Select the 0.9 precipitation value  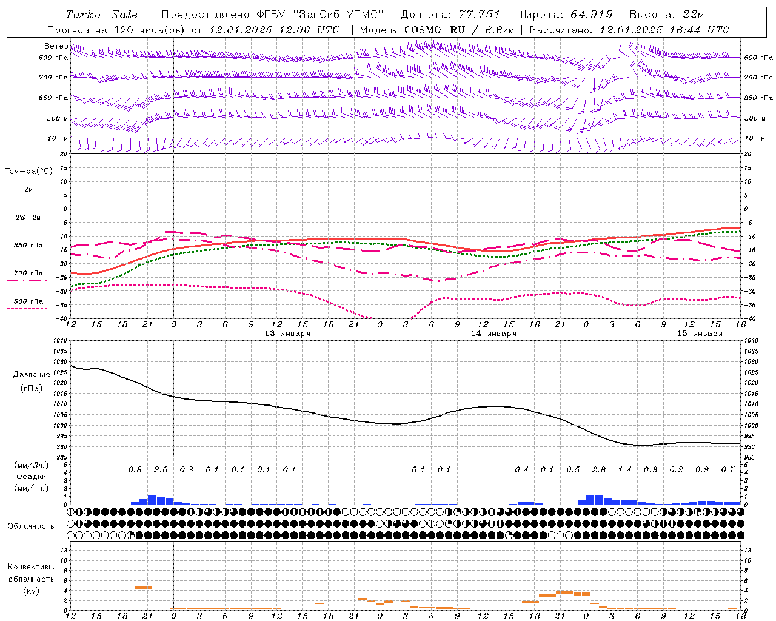point(702,470)
